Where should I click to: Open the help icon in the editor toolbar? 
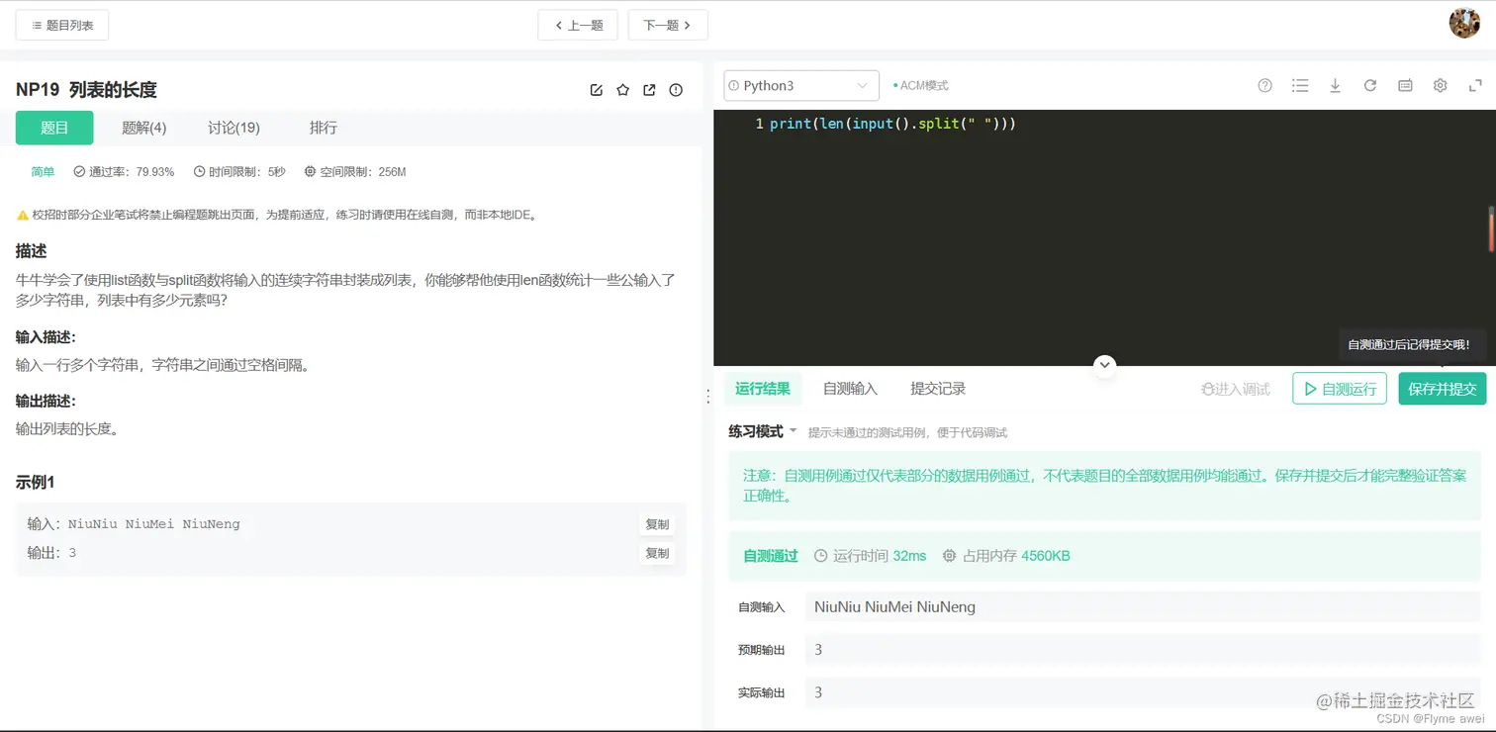tap(1264, 85)
